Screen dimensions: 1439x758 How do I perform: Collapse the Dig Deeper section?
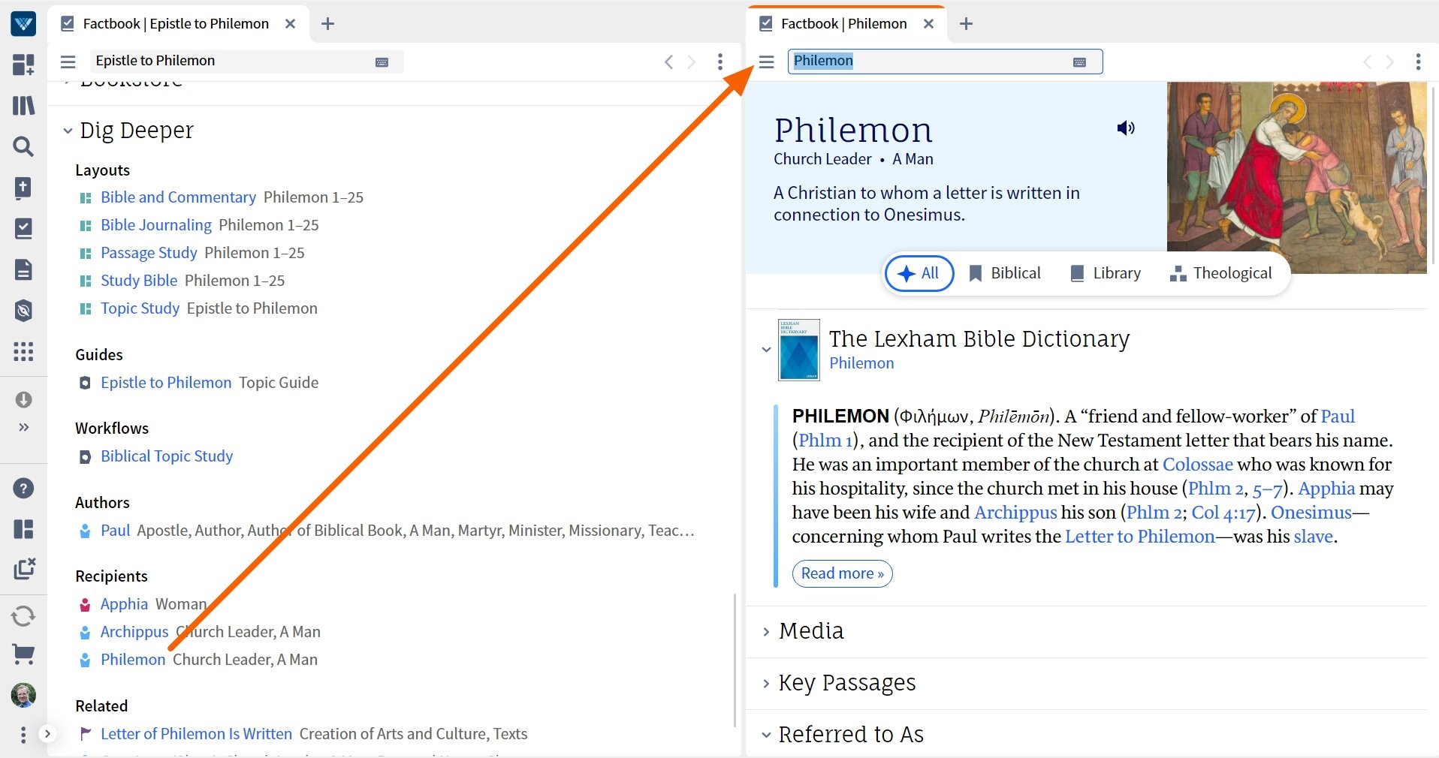point(68,131)
